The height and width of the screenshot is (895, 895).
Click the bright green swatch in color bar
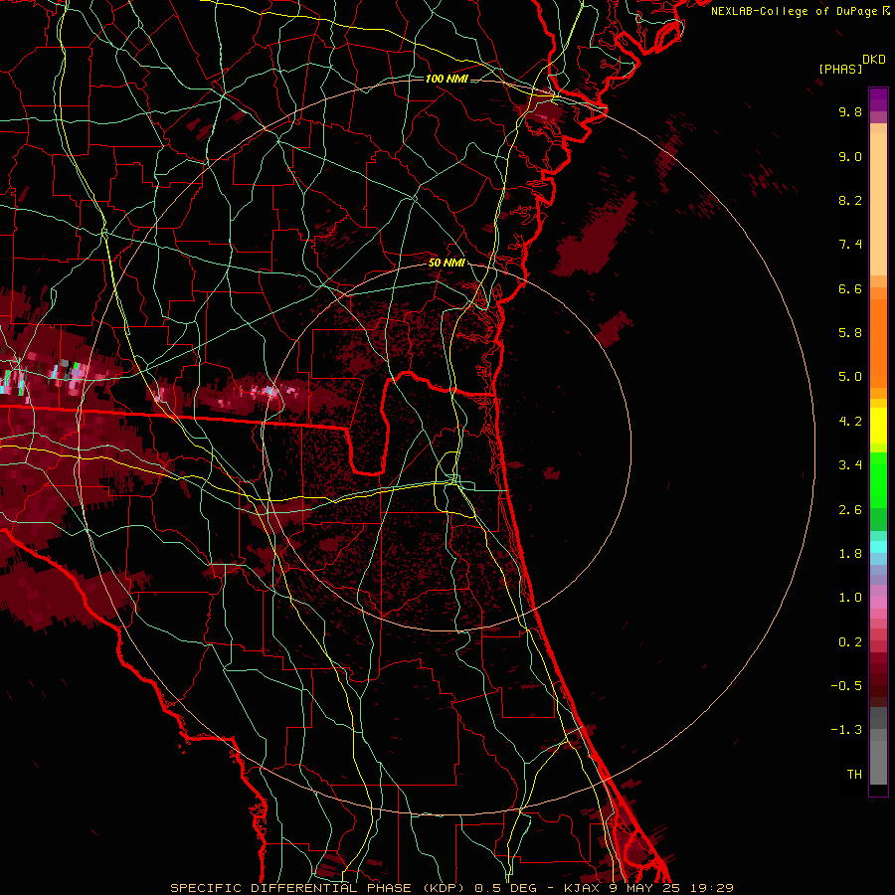878,479
